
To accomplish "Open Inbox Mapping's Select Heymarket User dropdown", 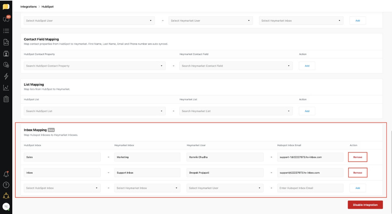I will click(x=225, y=188).
